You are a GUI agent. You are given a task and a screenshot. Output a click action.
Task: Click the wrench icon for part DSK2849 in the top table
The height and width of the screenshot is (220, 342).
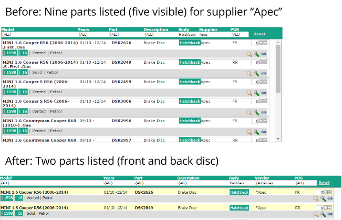click(256, 74)
